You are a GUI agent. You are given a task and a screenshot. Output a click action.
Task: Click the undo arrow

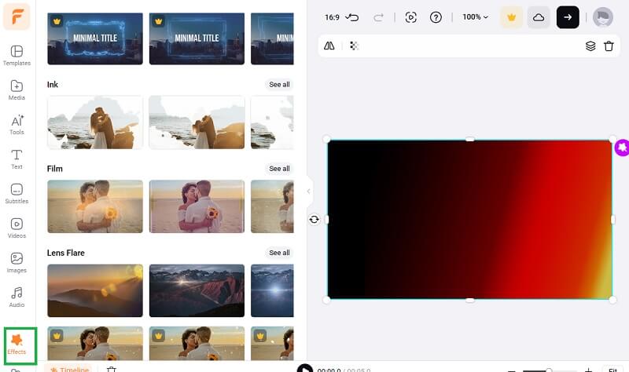click(x=352, y=17)
